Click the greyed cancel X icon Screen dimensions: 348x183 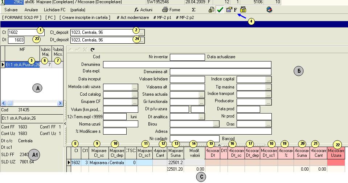(x=85, y=49)
